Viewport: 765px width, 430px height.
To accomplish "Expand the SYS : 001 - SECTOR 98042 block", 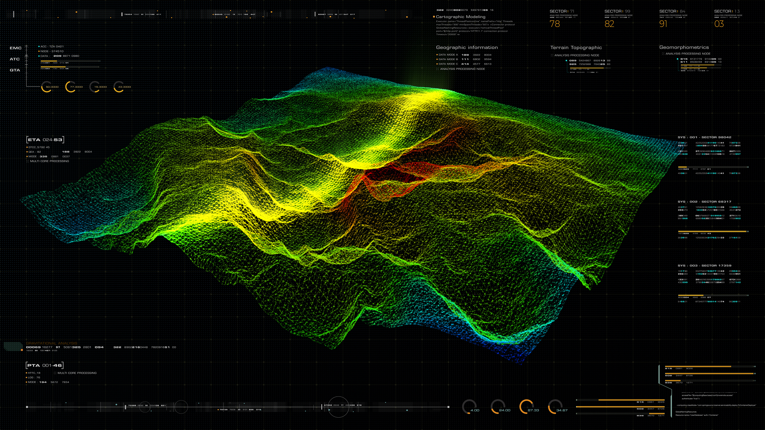I will 704,137.
